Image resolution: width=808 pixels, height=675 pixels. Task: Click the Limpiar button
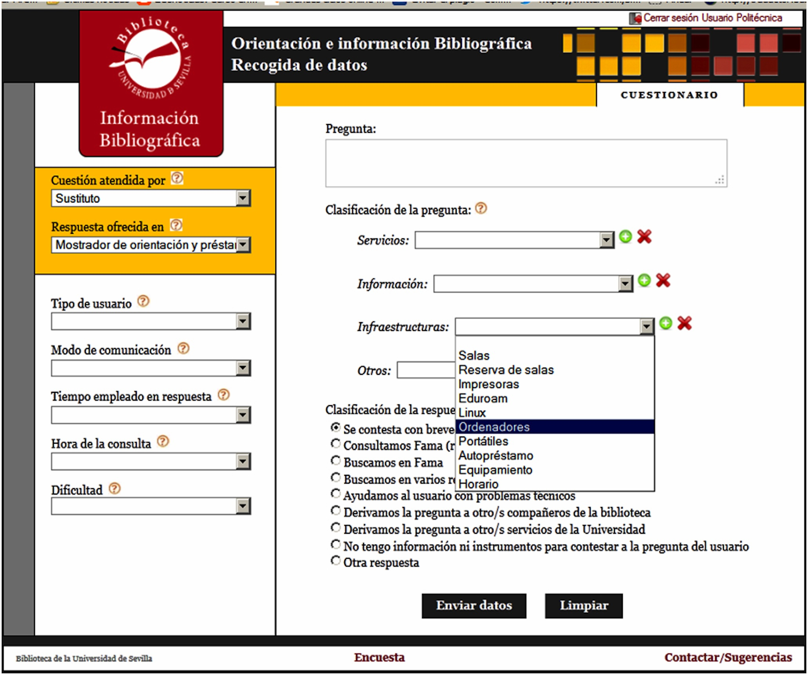click(584, 606)
